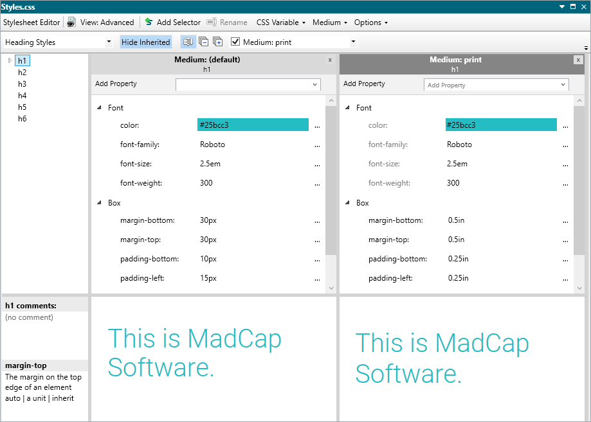Collapse Box group in print medium pane
Screen dimensions: 591x422
(x=347, y=202)
